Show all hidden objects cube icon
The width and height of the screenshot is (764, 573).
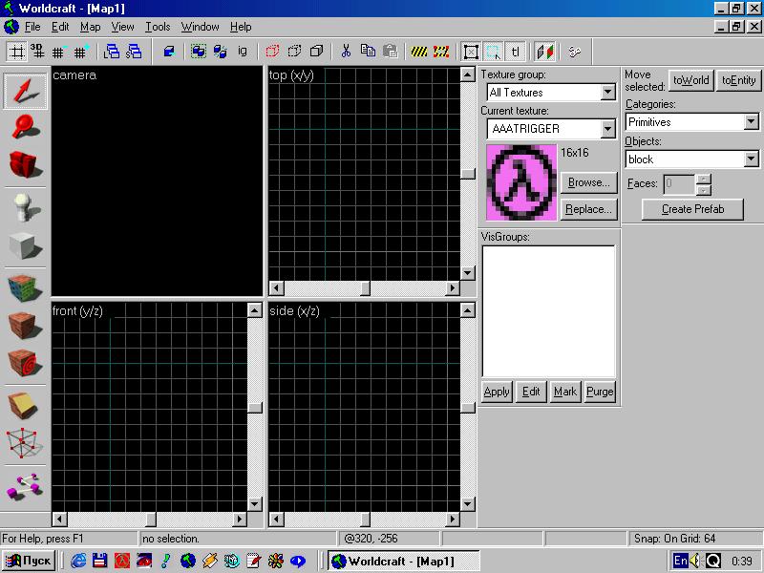coord(316,52)
